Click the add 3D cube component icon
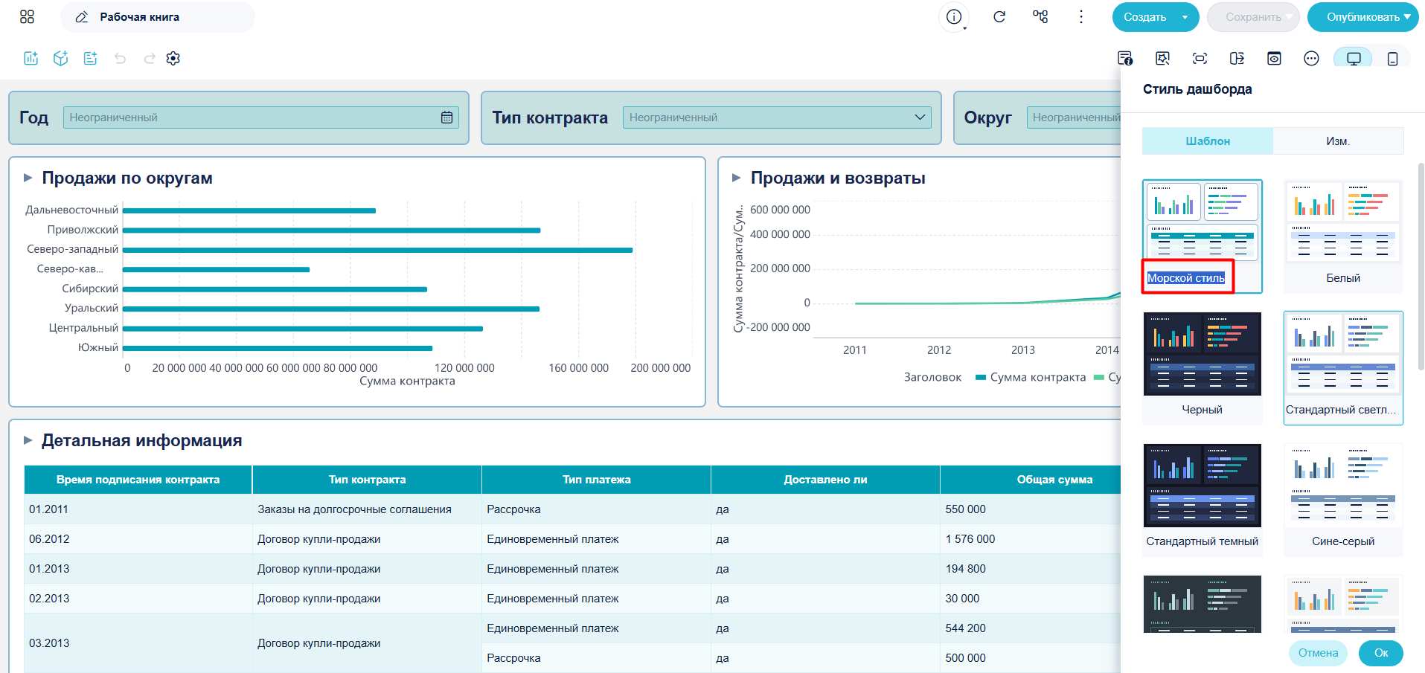 click(x=61, y=58)
